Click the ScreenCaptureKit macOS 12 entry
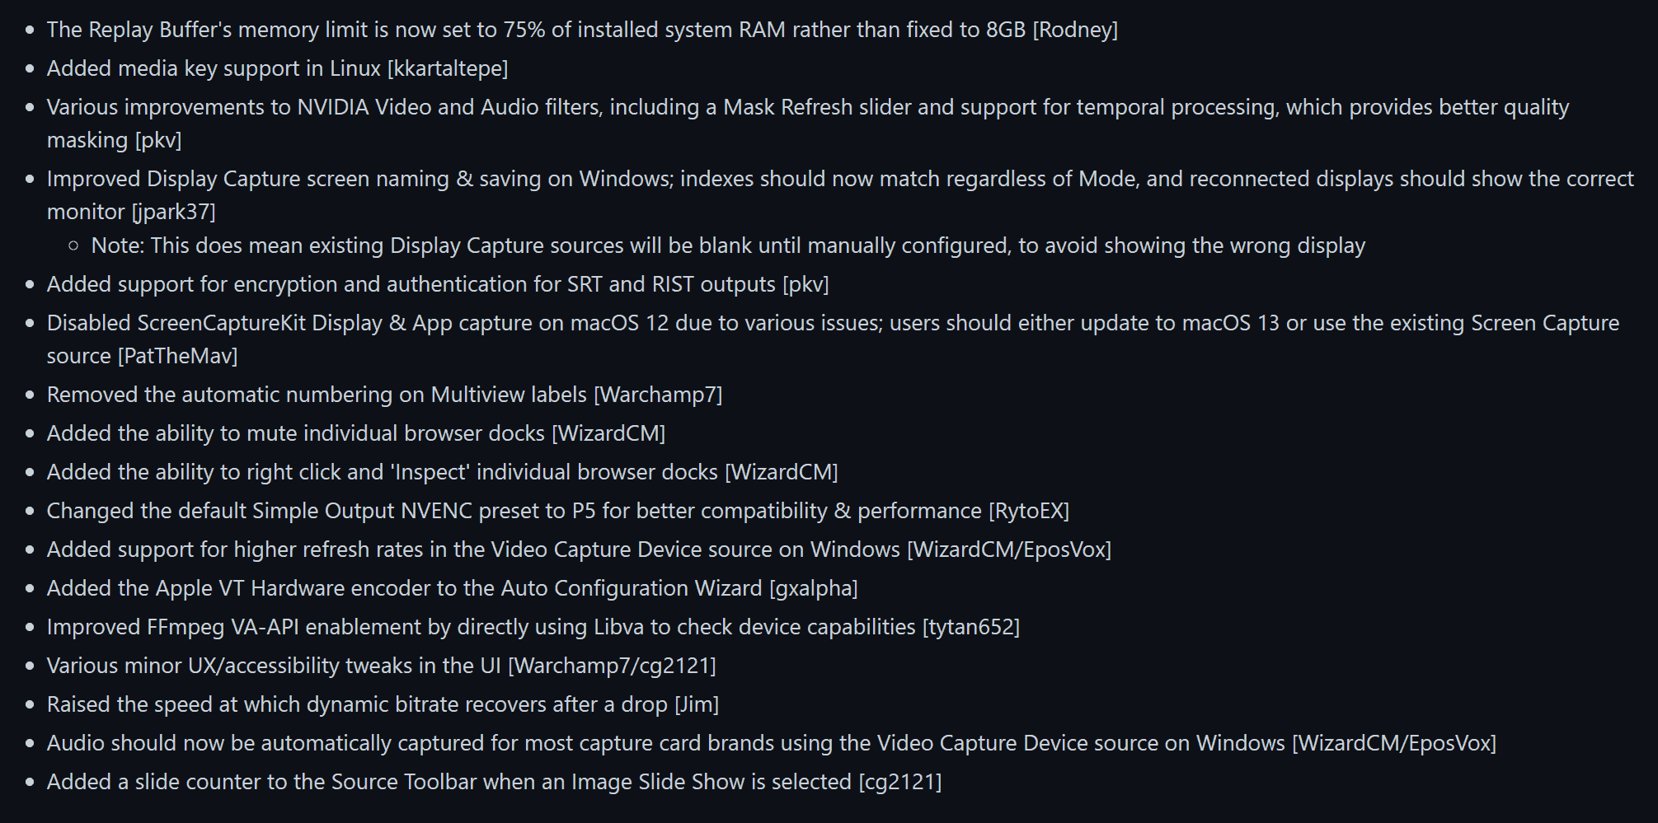1658x823 pixels. point(833,339)
